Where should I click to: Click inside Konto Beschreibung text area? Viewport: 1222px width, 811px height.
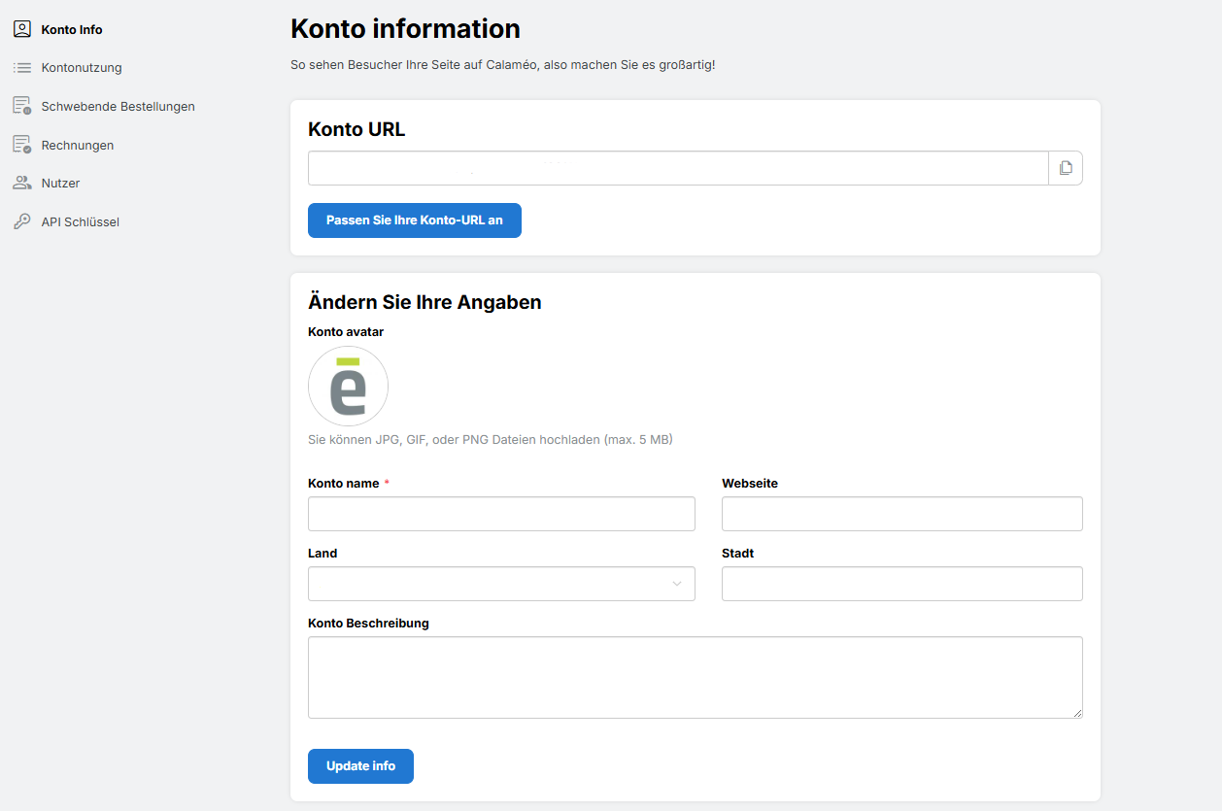pyautogui.click(x=696, y=677)
